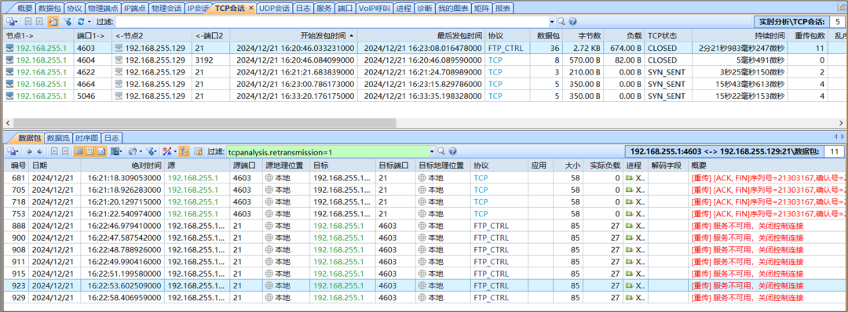Open the UDP会话 tab
848x312 pixels.
pyautogui.click(x=274, y=8)
